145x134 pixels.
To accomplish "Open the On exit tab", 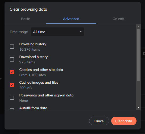I will coord(118,19).
